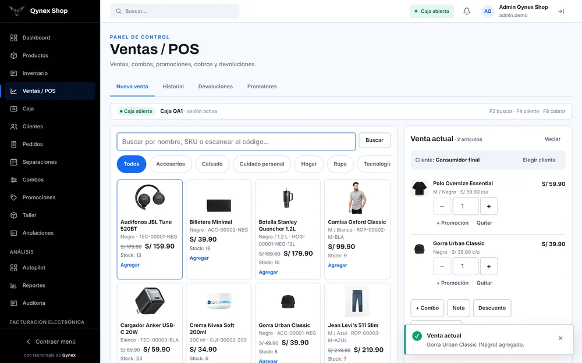Focus the top Buscar... search field
Image resolution: width=582 pixels, height=363 pixels.
point(175,11)
